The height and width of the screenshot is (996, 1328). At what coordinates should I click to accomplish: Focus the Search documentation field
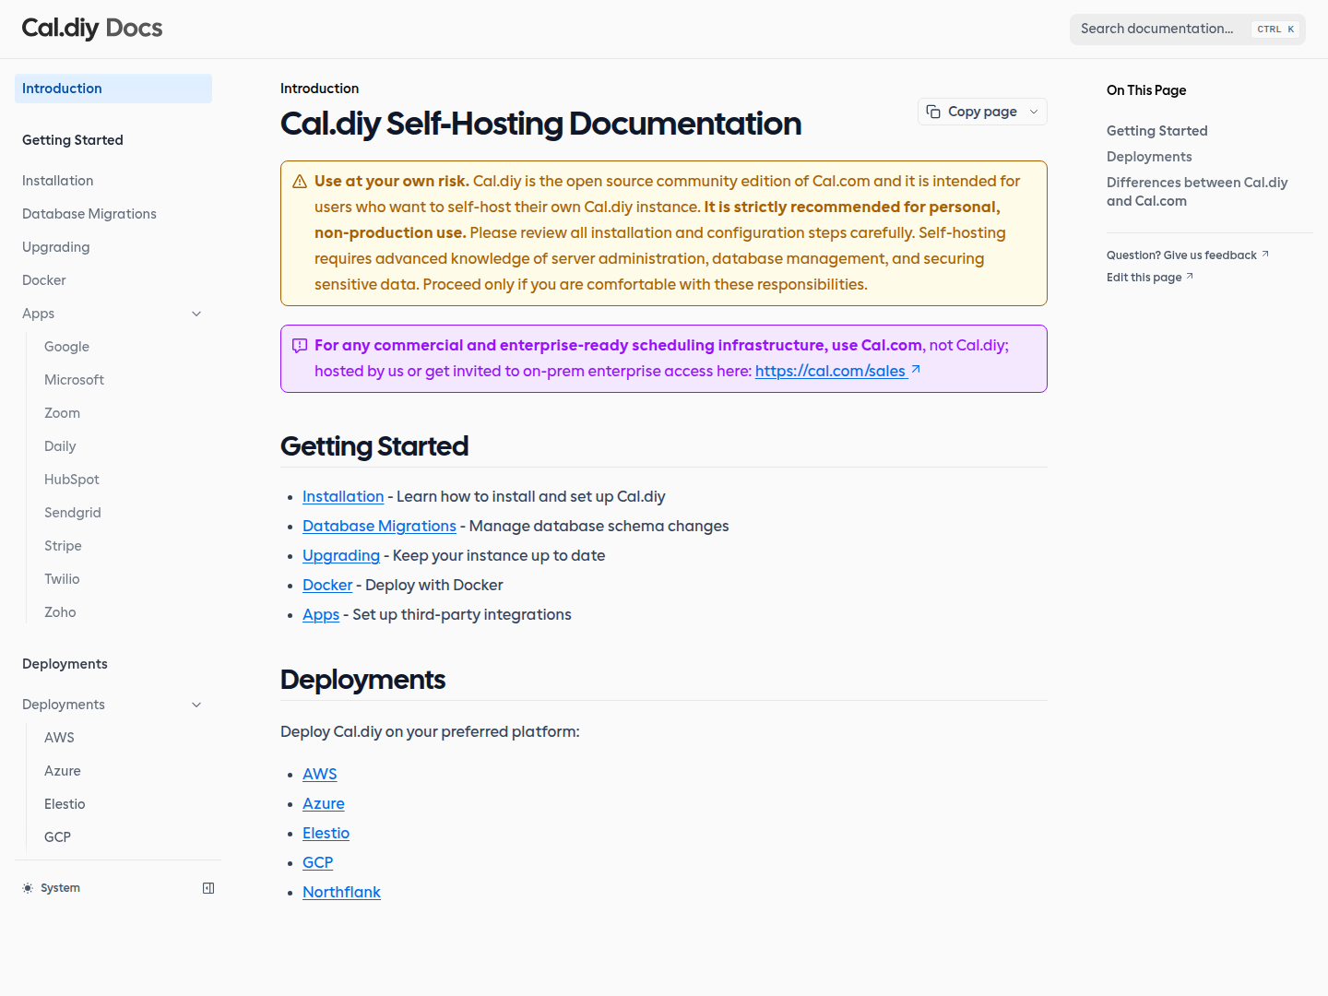(1188, 29)
